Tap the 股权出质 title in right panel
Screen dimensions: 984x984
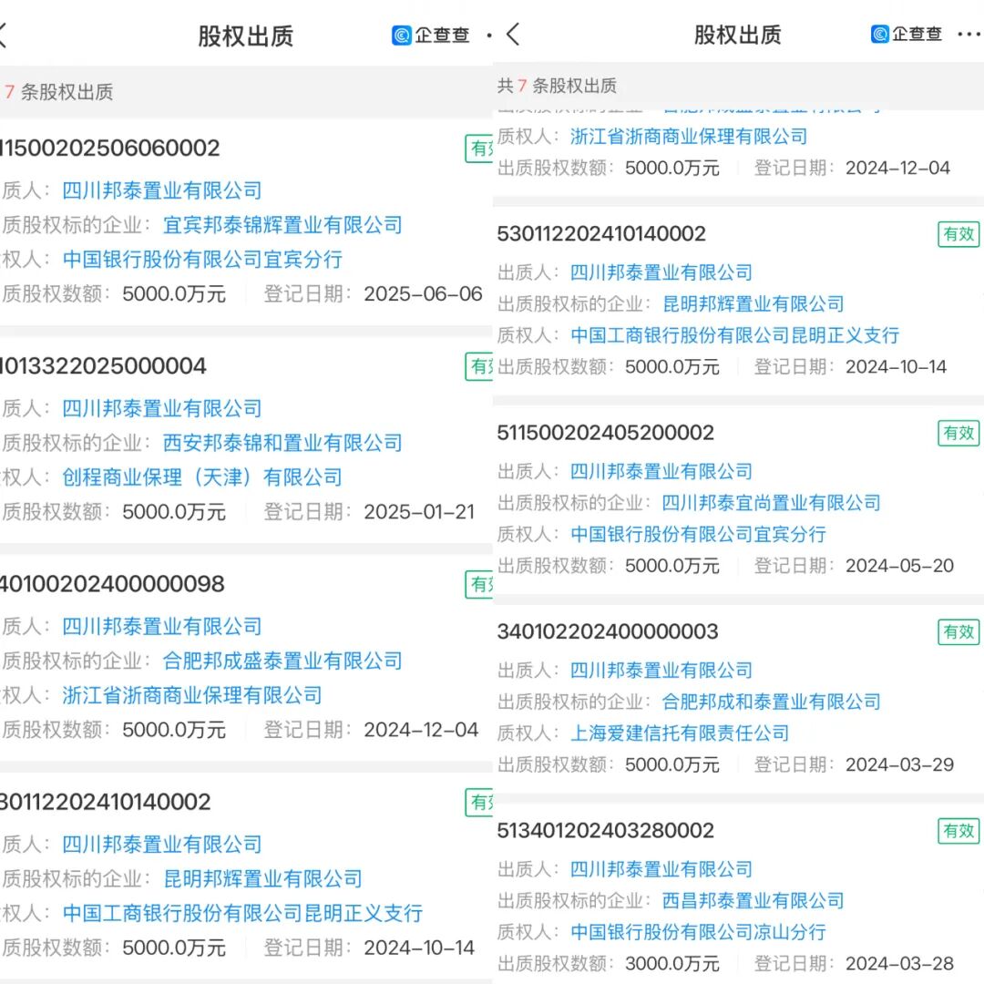pyautogui.click(x=737, y=35)
